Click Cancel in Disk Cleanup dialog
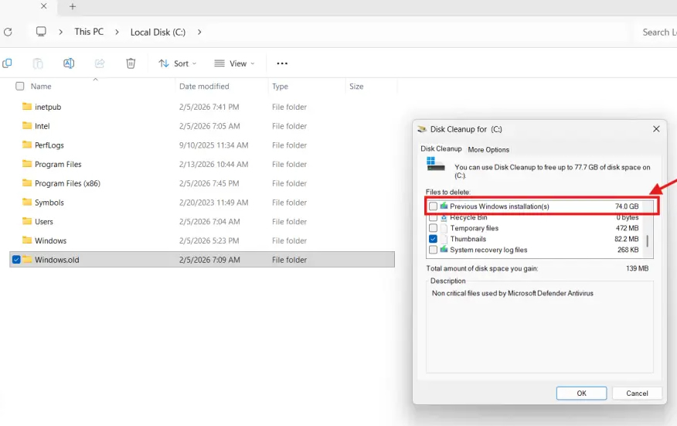Viewport: 677px width, 426px height. (x=637, y=394)
